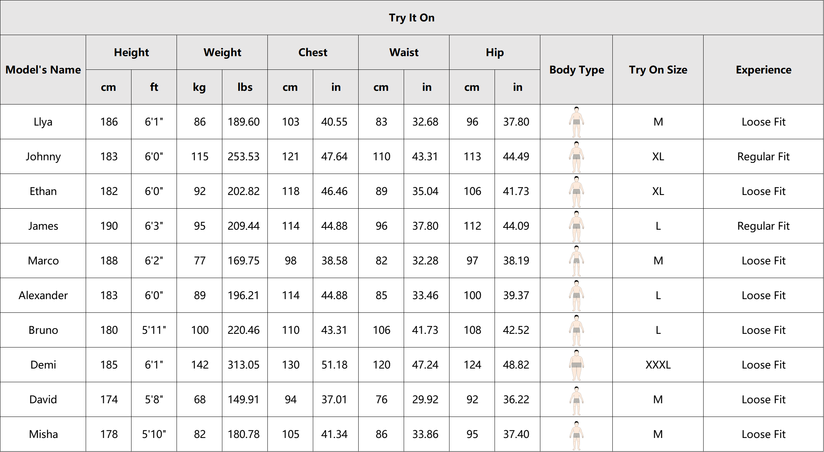This screenshot has width=824, height=452.
Task: Click Demi's weight value 313.05 lbs
Action: (244, 365)
